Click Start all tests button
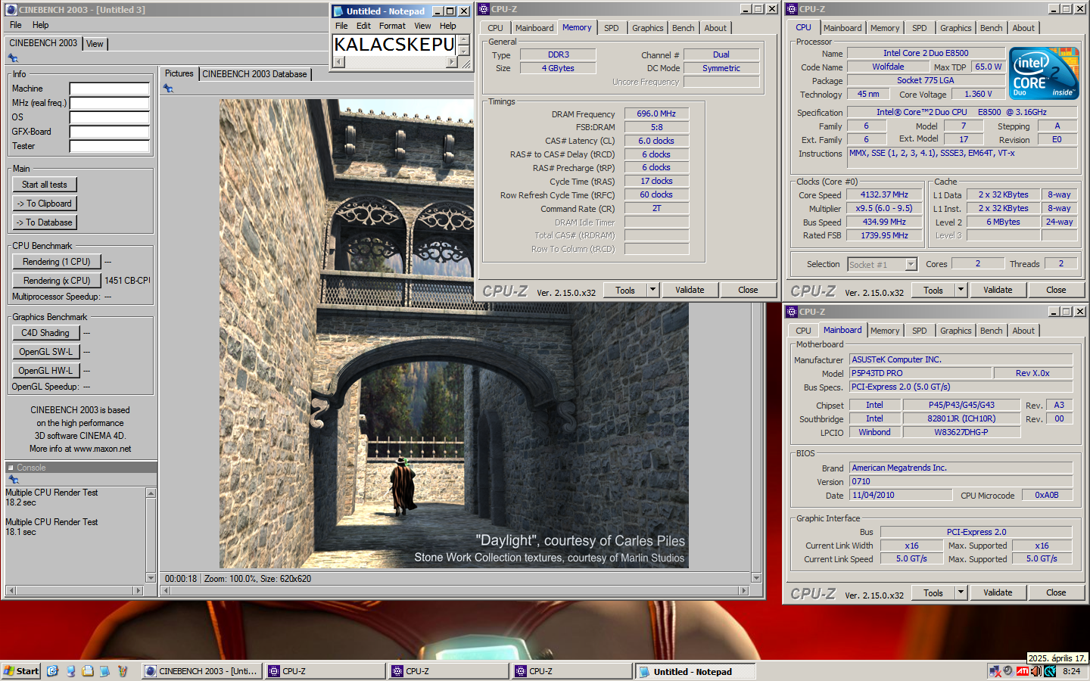The height and width of the screenshot is (681, 1090). 45,185
